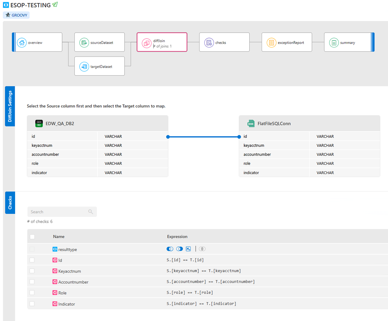This screenshot has width=388, height=321.
Task: Select source column accountnumber in EDW_QA_DB2
Action: point(45,154)
